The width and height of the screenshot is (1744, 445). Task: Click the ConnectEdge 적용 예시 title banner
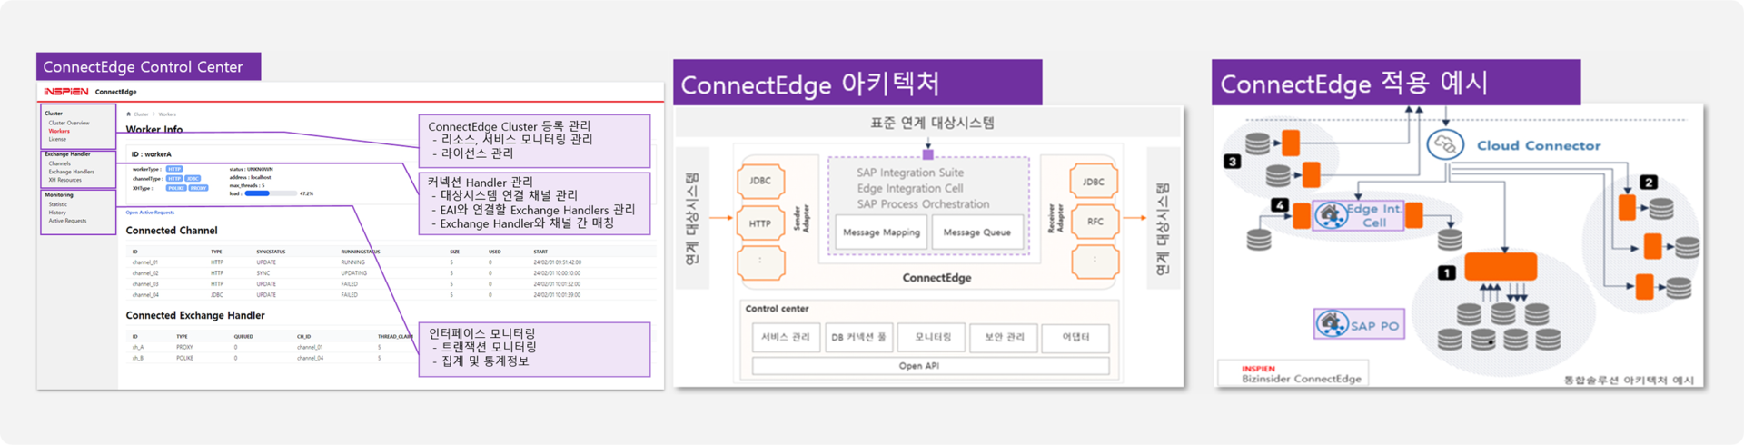[1396, 83]
